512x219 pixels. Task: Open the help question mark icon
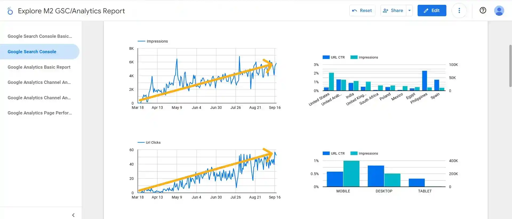point(483,10)
